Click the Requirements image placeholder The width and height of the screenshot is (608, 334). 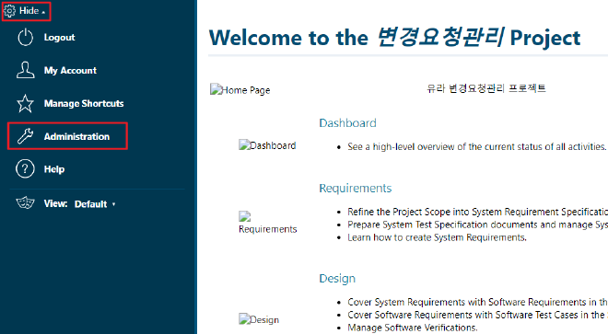[267, 223]
